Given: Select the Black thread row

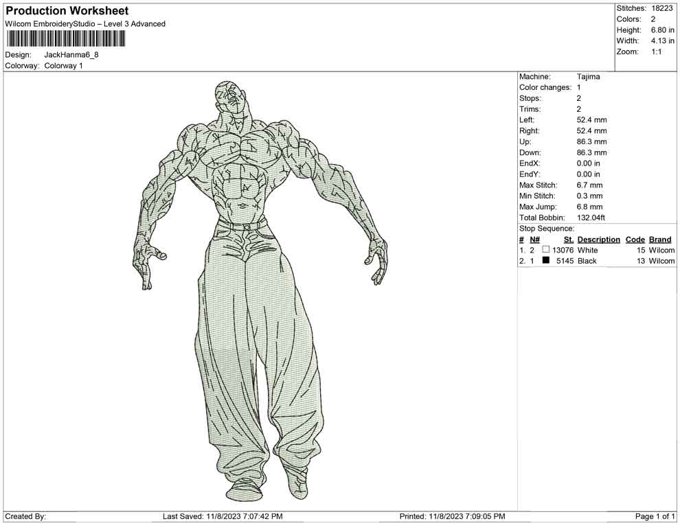Looking at the screenshot, I should coord(597,261).
